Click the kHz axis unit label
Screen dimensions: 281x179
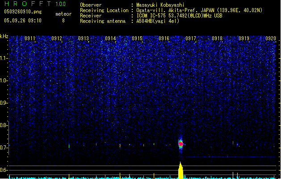pyautogui.click(x=4, y=36)
